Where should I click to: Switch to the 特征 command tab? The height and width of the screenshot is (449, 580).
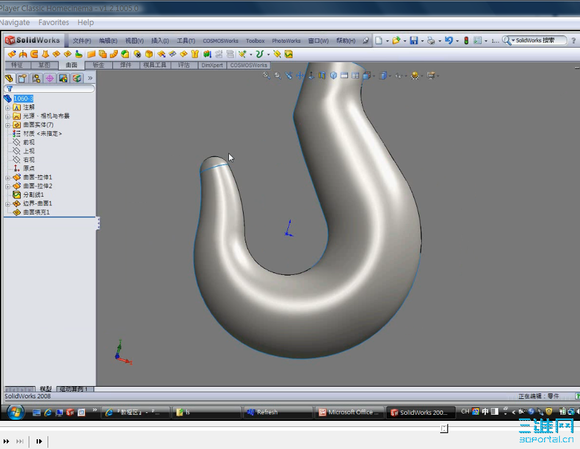click(x=17, y=65)
